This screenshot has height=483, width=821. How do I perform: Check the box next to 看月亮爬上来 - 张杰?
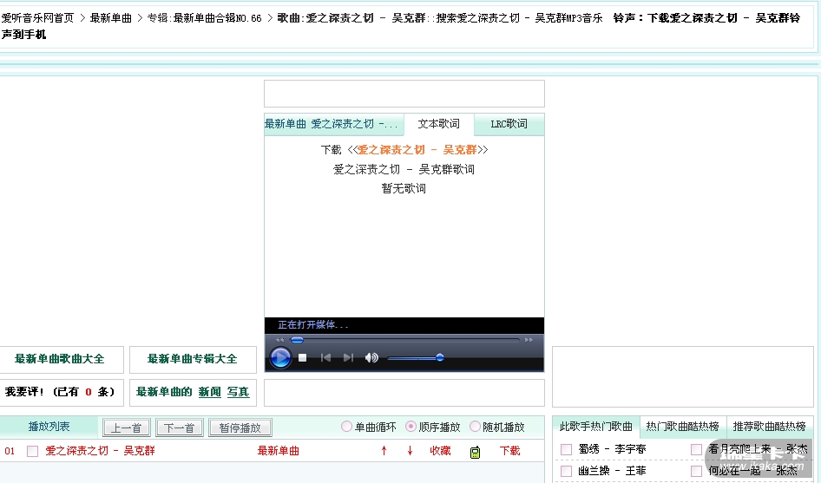point(696,449)
